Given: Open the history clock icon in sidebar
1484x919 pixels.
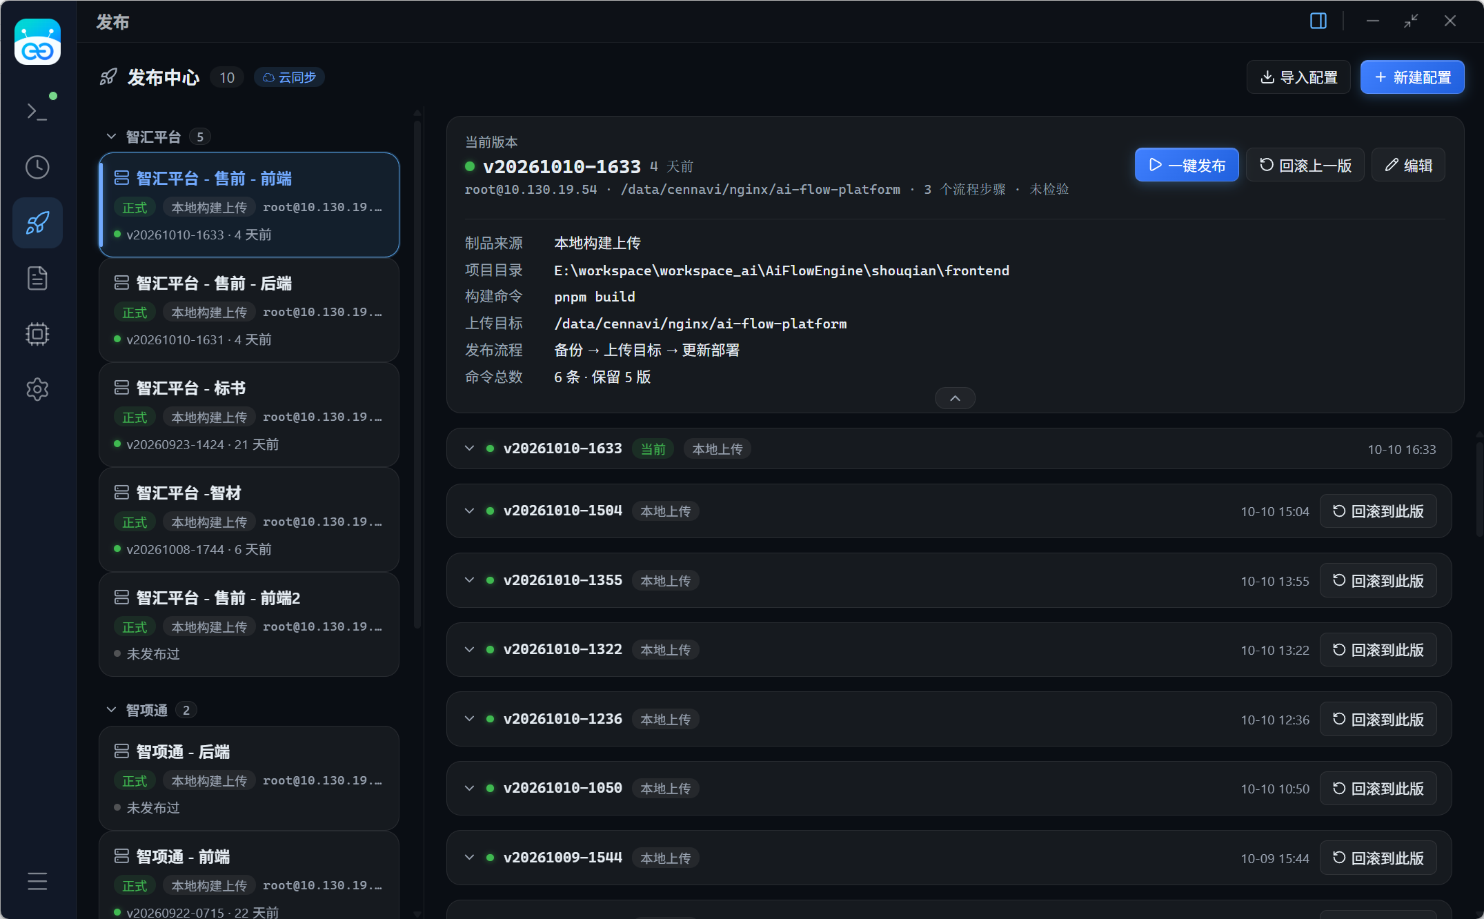Looking at the screenshot, I should tap(37, 167).
